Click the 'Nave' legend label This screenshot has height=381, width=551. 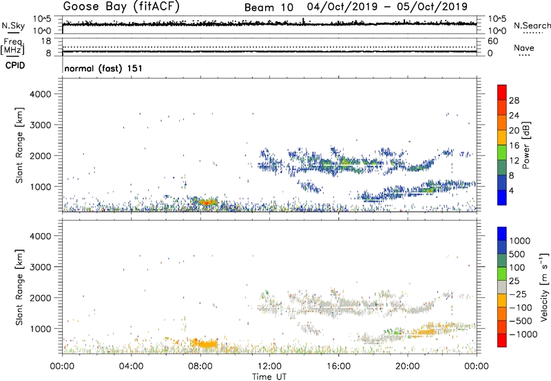[x=524, y=47]
